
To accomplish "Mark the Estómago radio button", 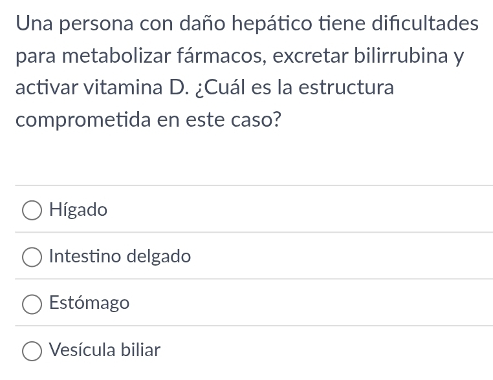I will coord(32,304).
